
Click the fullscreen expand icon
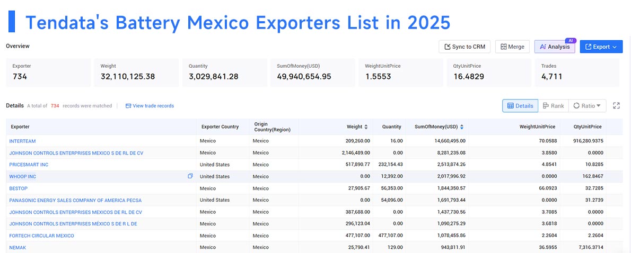point(616,106)
